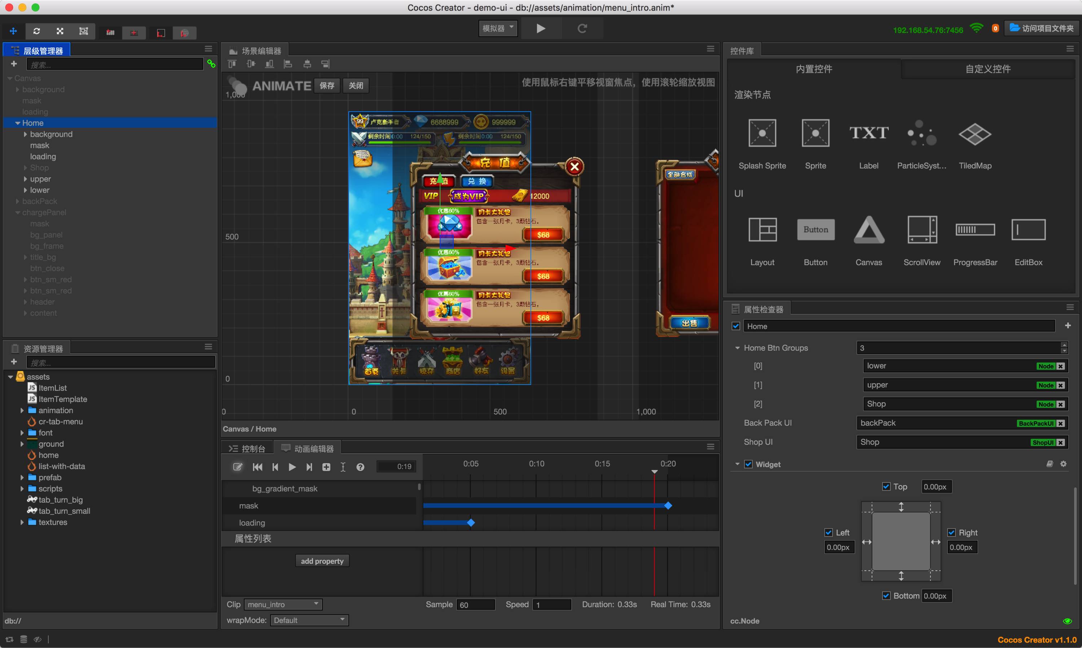Select the scale transform tool

pos(60,31)
